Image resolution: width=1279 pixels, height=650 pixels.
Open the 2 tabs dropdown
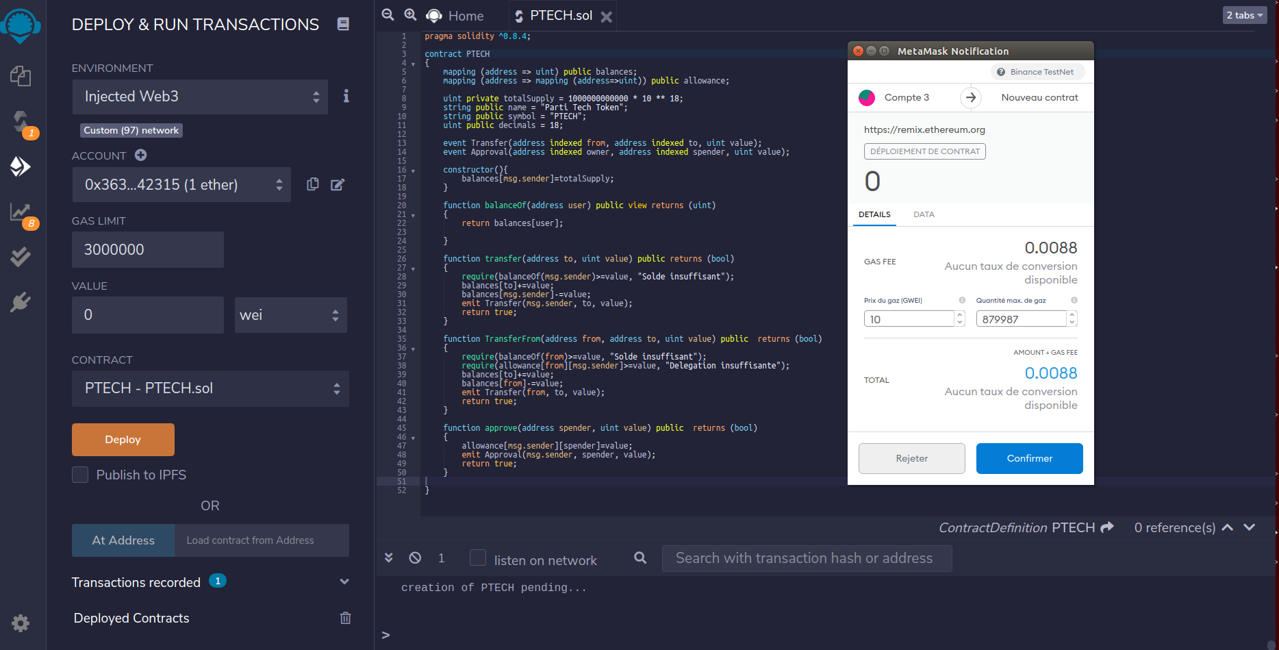coord(1245,15)
